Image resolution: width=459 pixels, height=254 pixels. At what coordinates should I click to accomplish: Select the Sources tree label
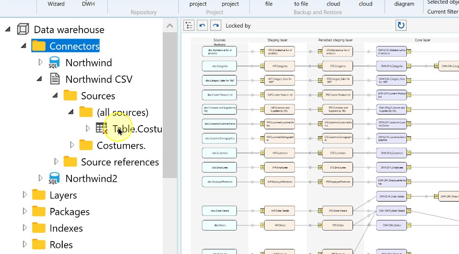[98, 96]
